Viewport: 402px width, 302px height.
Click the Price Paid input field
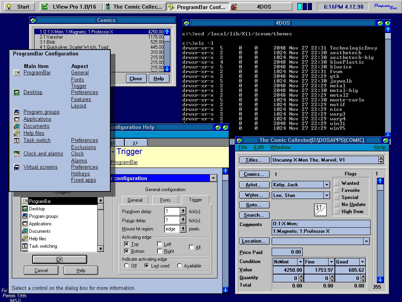click(287, 252)
